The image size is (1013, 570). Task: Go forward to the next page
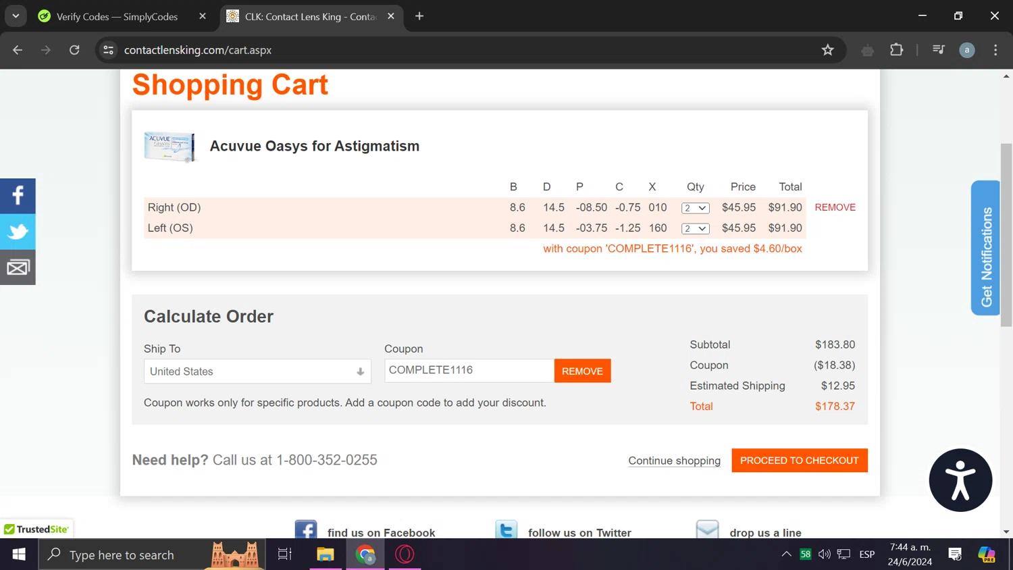(x=46, y=50)
